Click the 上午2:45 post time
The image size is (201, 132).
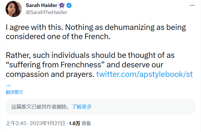pyautogui.click(x=16, y=123)
